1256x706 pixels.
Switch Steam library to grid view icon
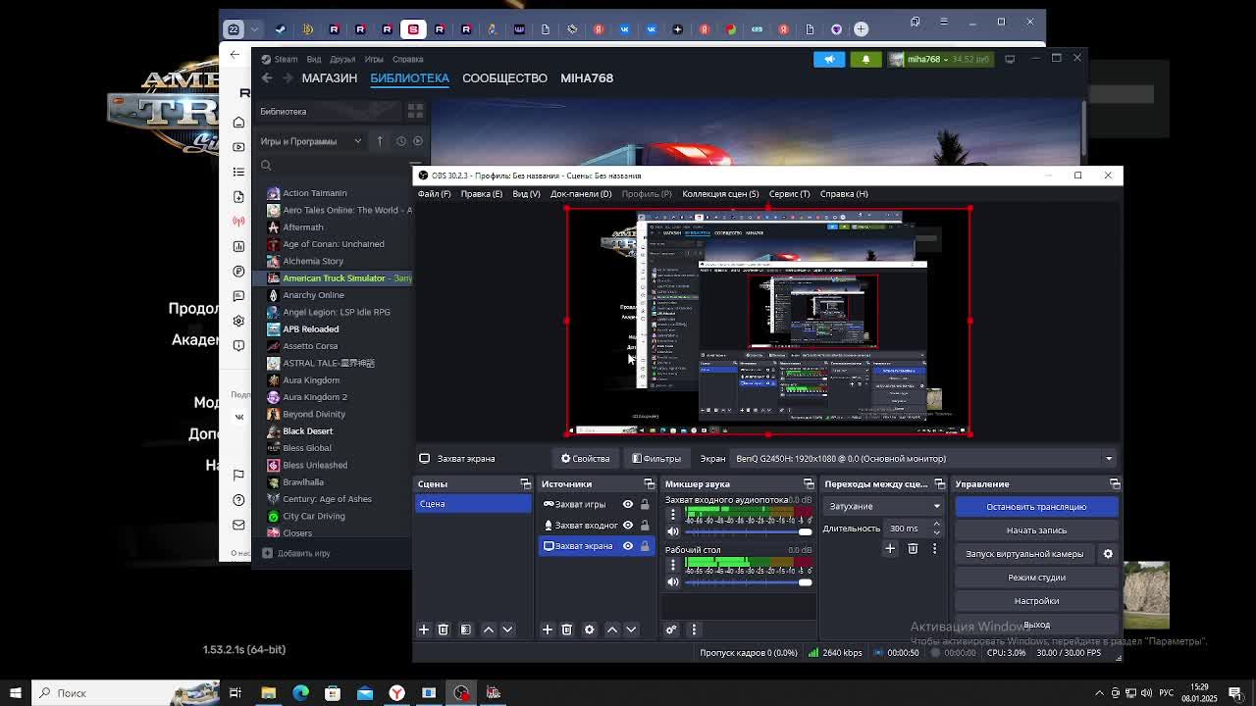(x=415, y=111)
